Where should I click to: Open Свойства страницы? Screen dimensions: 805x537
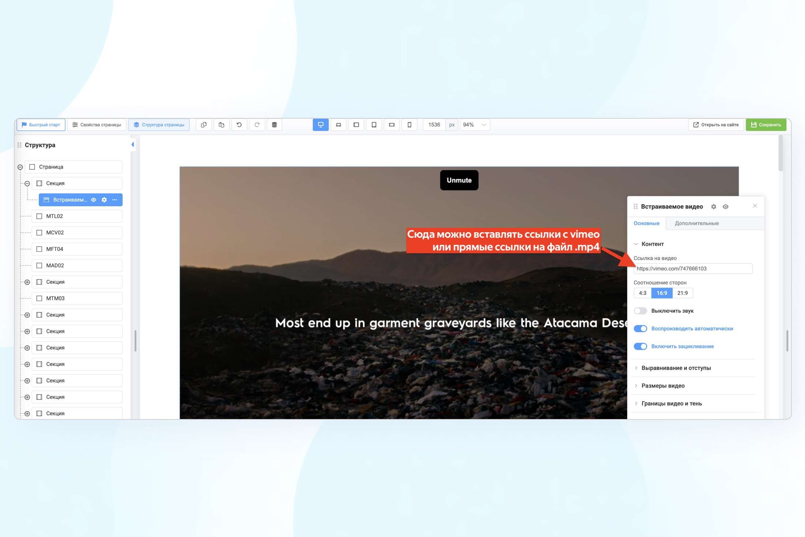pos(97,125)
